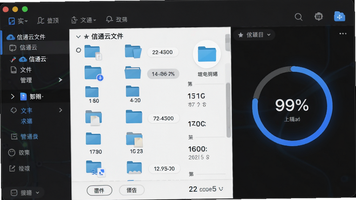Open the 22 count dropdown at bottom
Screen dimensions: 356x200
(206, 189)
